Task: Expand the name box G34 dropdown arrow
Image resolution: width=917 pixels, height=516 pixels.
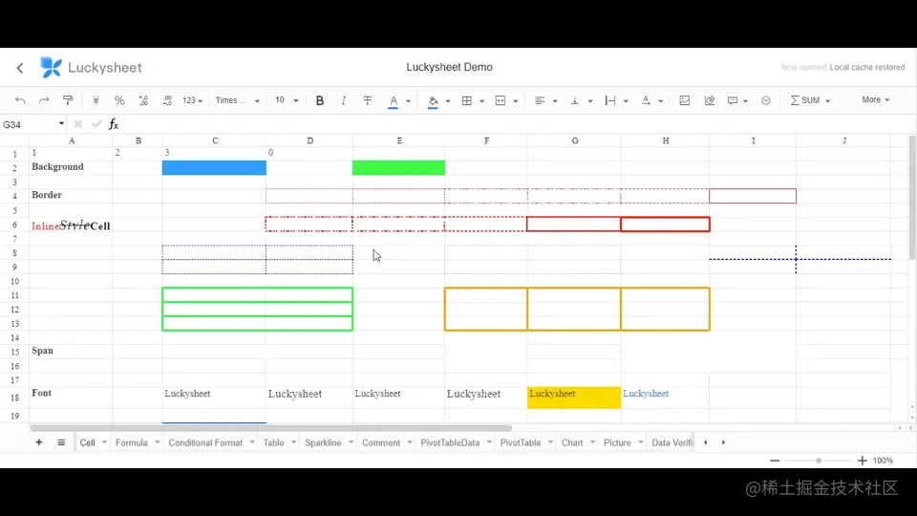Action: pyautogui.click(x=61, y=123)
